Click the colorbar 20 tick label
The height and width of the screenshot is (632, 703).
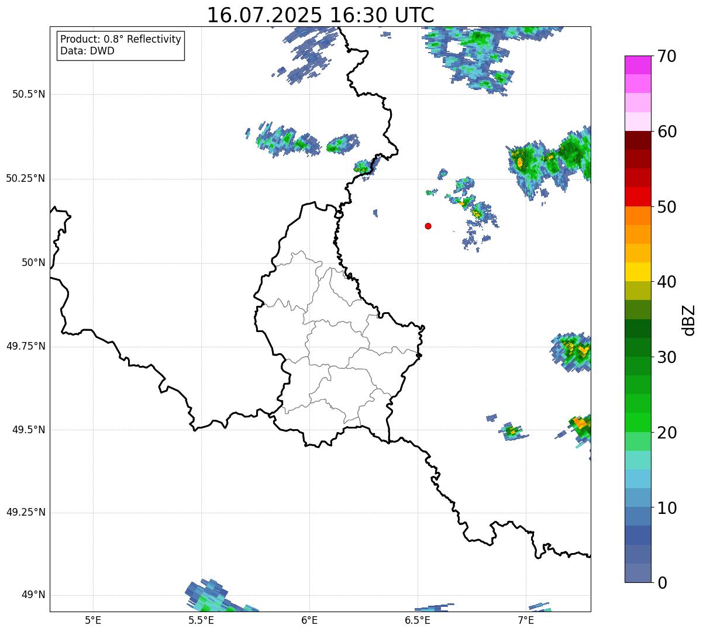(667, 433)
